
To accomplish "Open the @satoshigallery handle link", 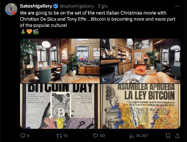I will click(77, 6).
